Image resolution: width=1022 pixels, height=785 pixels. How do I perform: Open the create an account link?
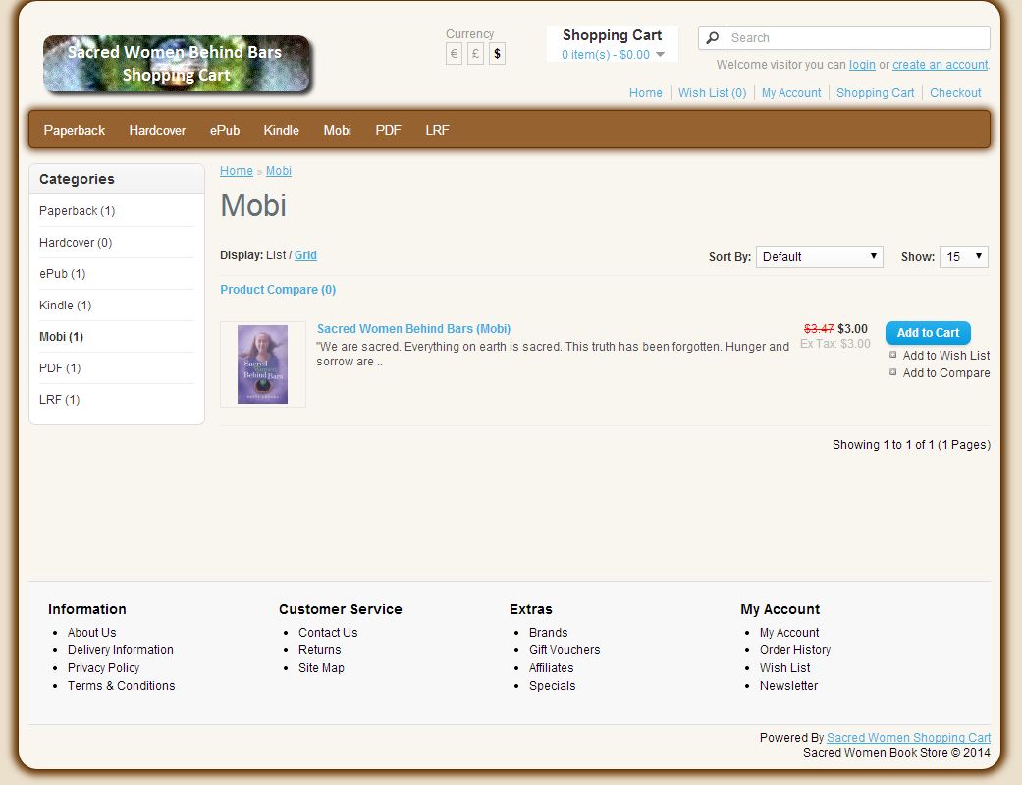tap(940, 64)
